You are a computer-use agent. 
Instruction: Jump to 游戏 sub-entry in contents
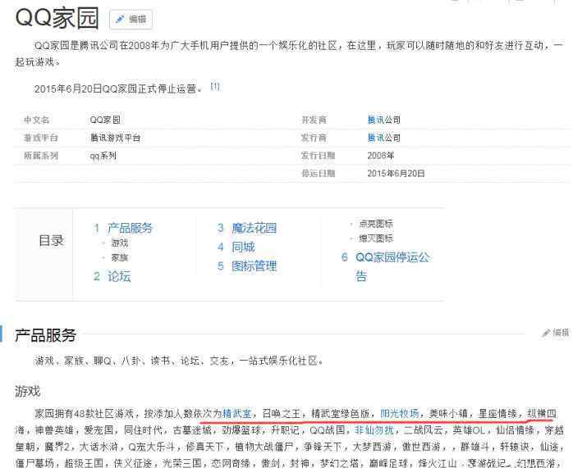(x=120, y=243)
